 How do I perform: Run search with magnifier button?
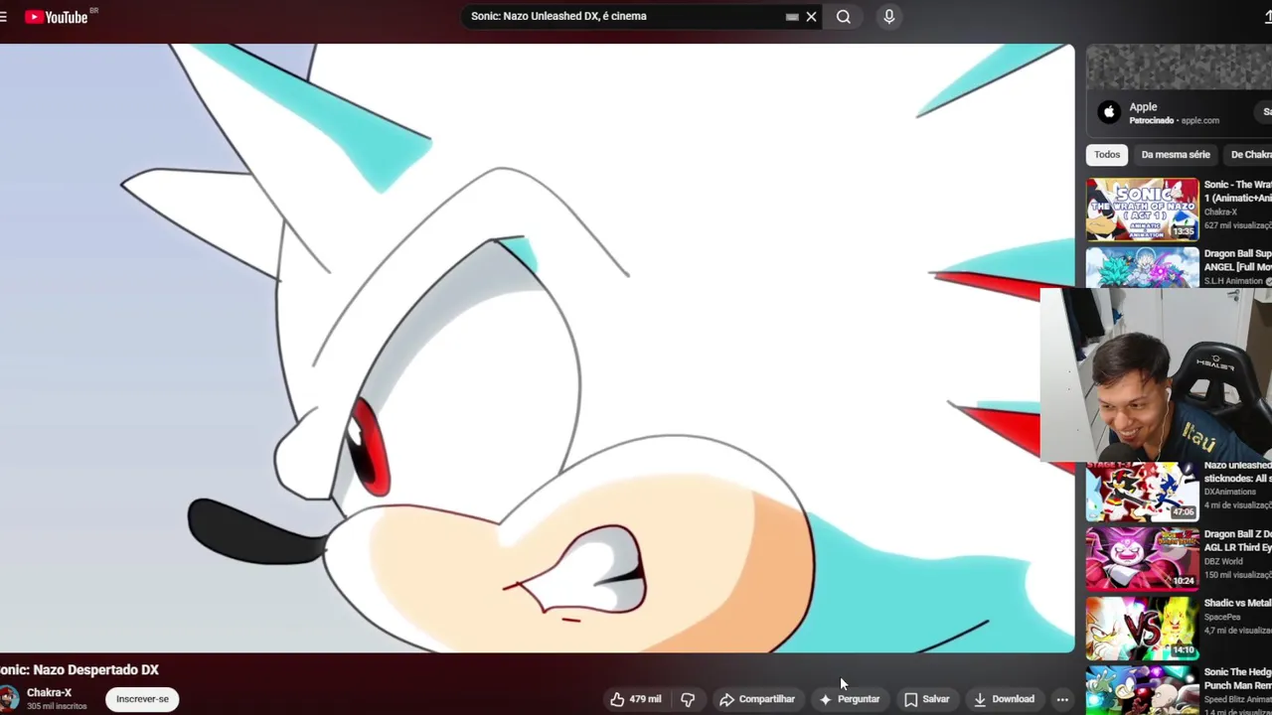pyautogui.click(x=844, y=17)
